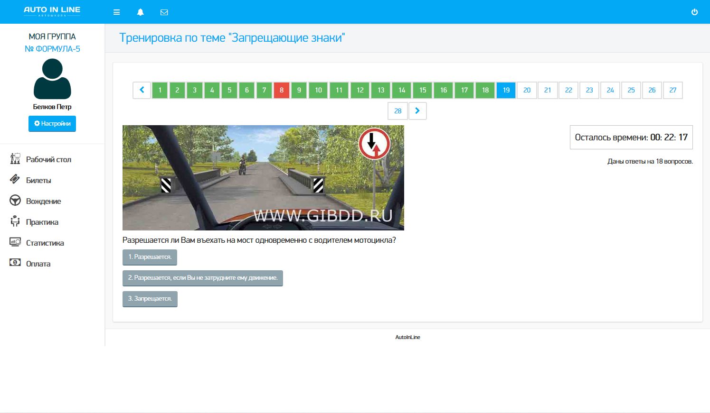
Task: Open Вождение menu item
Action: coord(44,202)
